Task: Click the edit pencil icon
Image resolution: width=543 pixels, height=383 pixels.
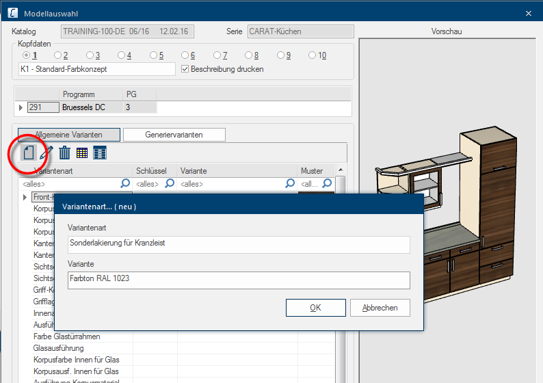Action: tap(47, 153)
